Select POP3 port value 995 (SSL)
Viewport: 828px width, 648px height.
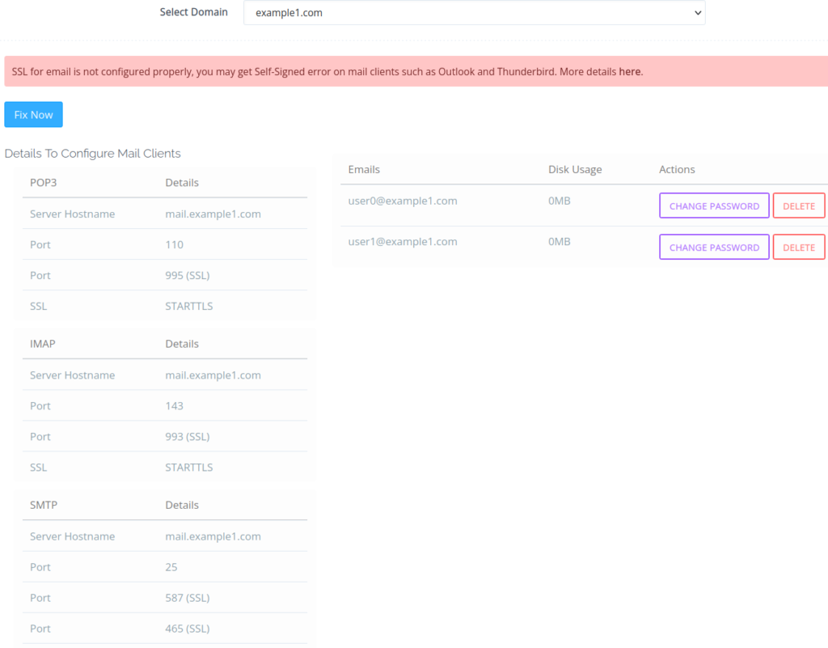point(187,276)
